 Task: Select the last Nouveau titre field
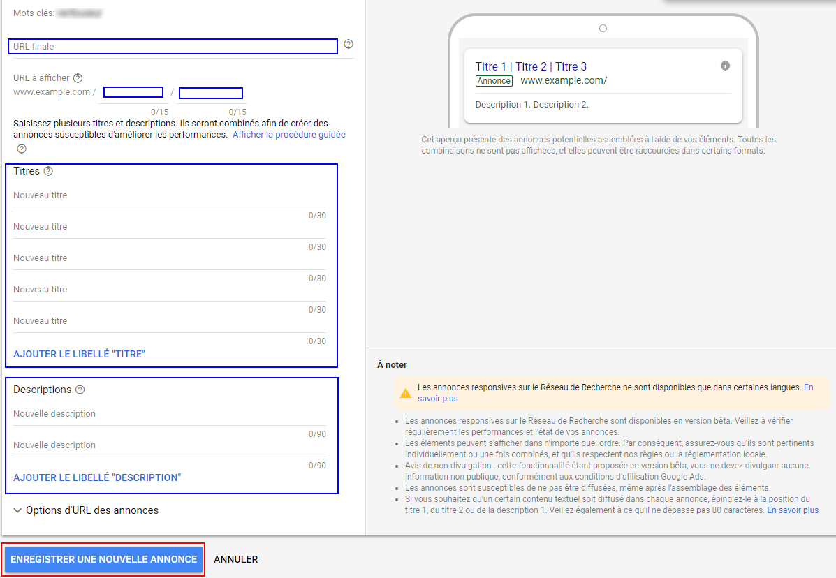click(169, 322)
